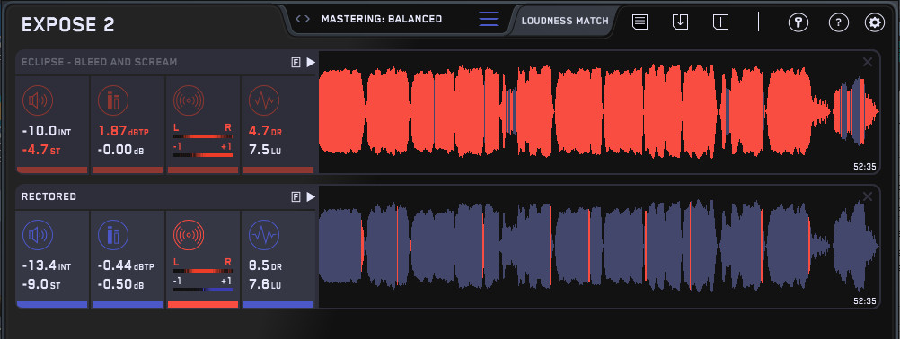Toggle the F filter button on Rectored track
This screenshot has width=900, height=339.
pyautogui.click(x=296, y=197)
